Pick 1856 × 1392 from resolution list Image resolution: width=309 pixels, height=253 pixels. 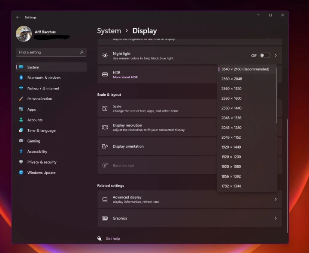(x=247, y=176)
